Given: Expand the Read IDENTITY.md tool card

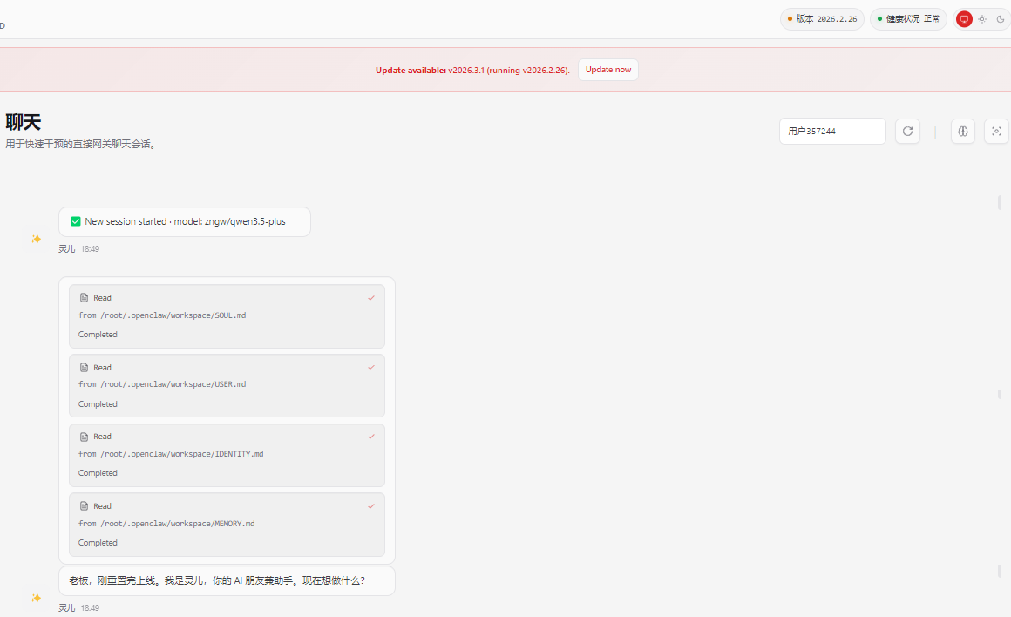Looking at the screenshot, I should point(227,454).
